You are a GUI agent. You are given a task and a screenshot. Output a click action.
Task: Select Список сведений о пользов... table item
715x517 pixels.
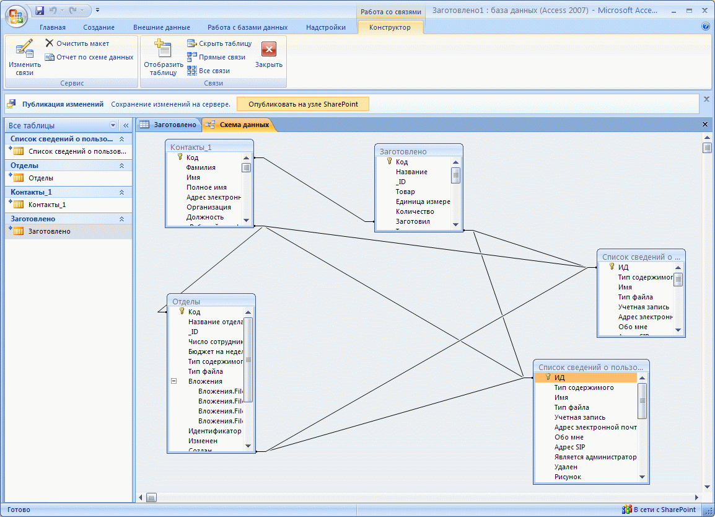(68, 151)
